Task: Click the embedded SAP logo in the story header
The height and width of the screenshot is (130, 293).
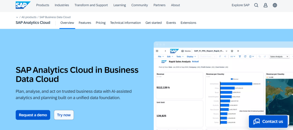Action: (174, 51)
